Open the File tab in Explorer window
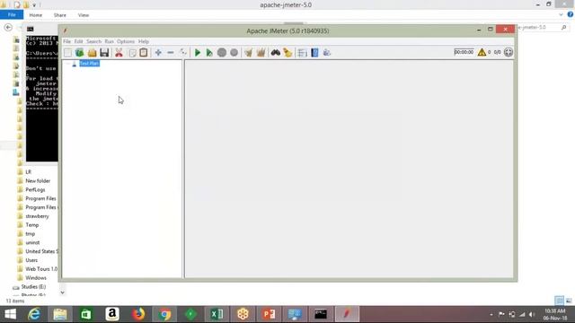This screenshot has height=323, width=575. pos(12,14)
